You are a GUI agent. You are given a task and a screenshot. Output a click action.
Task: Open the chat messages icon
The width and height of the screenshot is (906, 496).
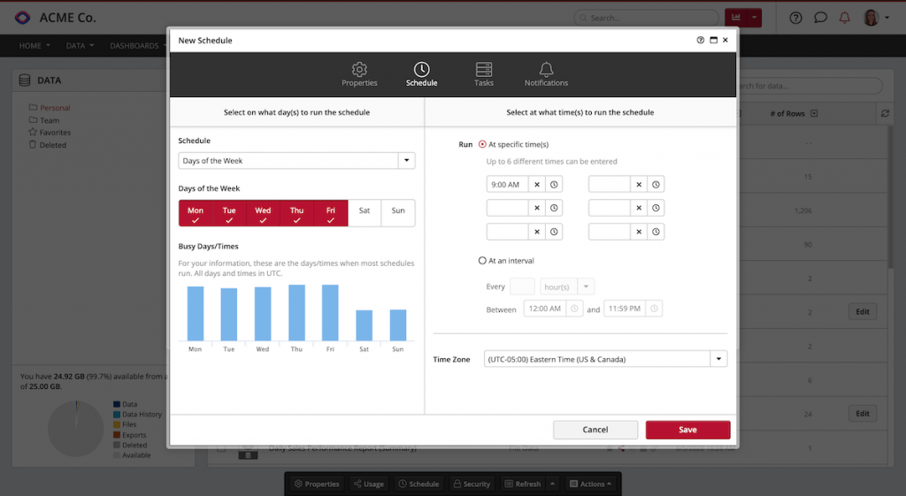pos(820,18)
